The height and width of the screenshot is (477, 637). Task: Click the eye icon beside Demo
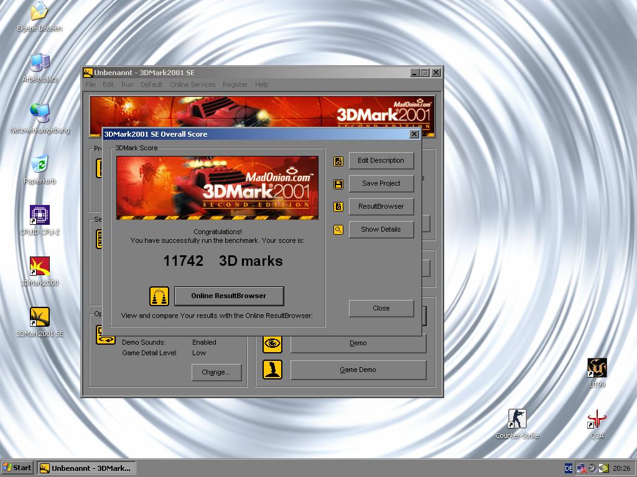coord(272,343)
